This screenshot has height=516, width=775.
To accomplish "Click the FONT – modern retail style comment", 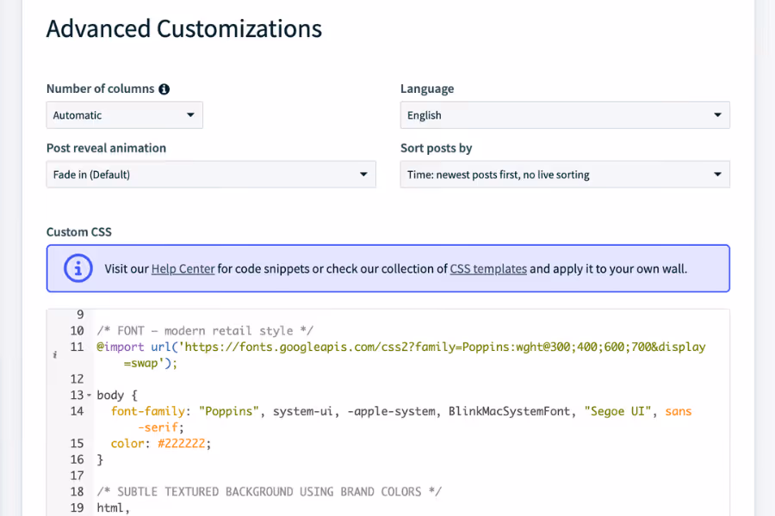I will pos(205,330).
